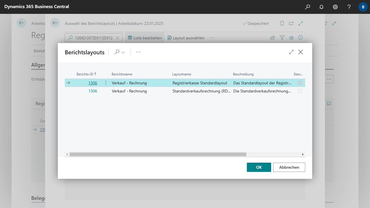The height and width of the screenshot is (208, 370).
Task: Open the notifications bell
Action: (321, 7)
